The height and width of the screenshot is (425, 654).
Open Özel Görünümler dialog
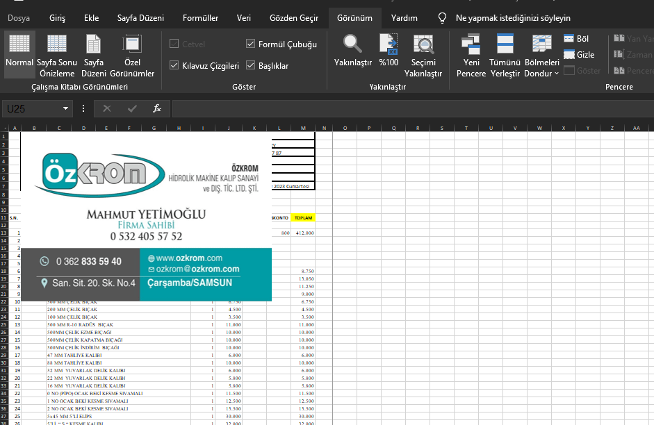pos(132,56)
